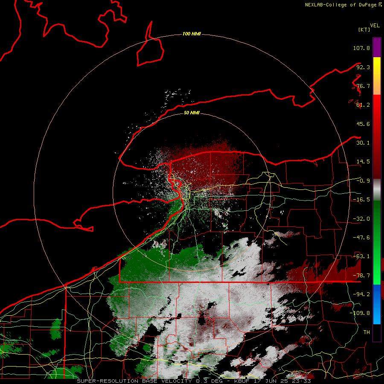This screenshot has height=384, width=384.
Task: Click the [KT] units label
Action: (364, 29)
